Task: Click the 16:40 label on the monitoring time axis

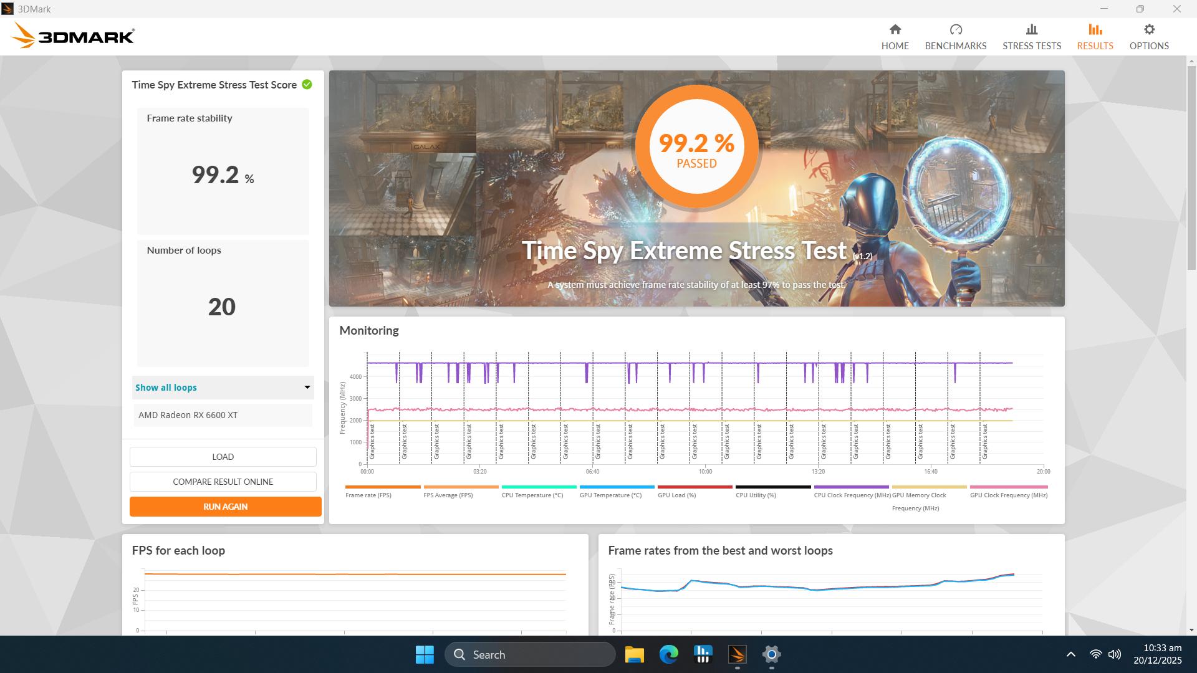Action: [930, 472]
